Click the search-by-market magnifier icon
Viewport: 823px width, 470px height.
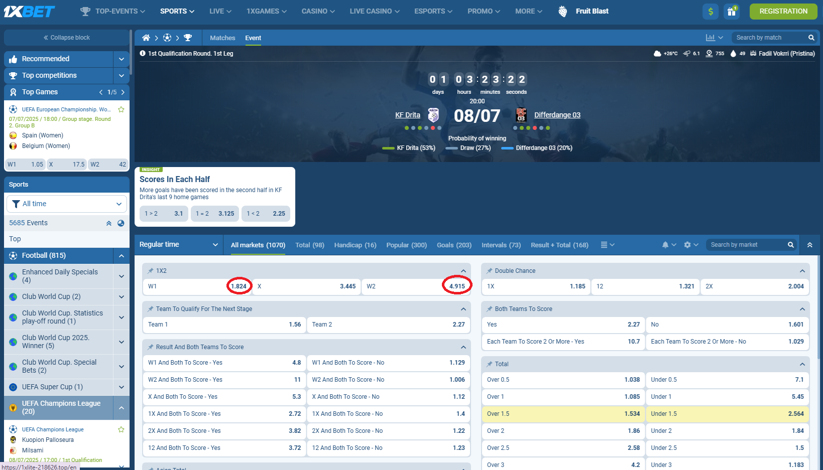pos(791,245)
